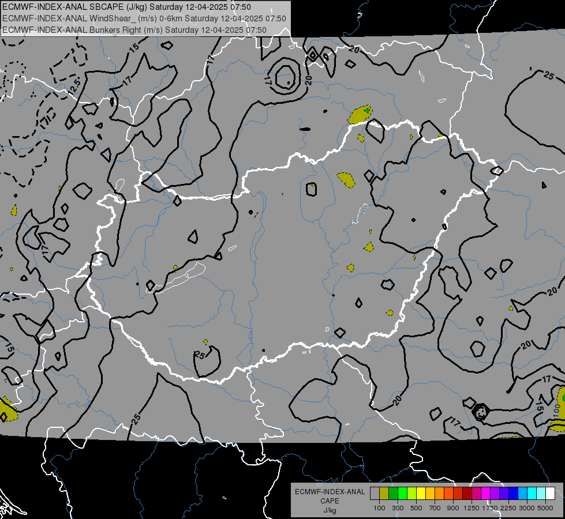Click the SBCAPE (J/kg) header line
The height and width of the screenshot is (519, 565).
[x=126, y=7]
